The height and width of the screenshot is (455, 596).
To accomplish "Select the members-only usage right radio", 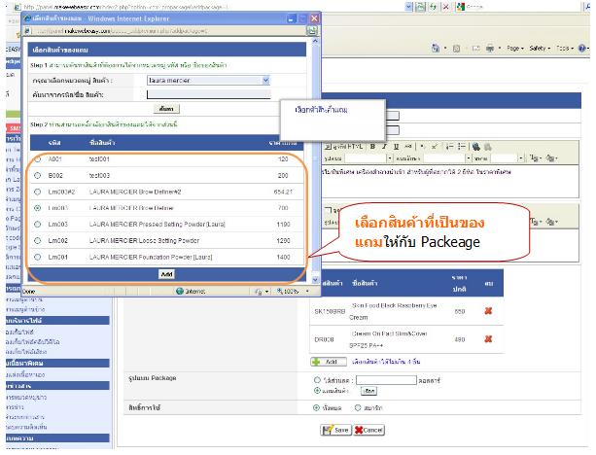I will 358,407.
